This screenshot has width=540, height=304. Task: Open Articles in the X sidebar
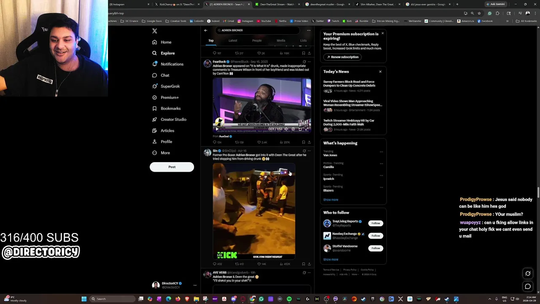pyautogui.click(x=163, y=130)
